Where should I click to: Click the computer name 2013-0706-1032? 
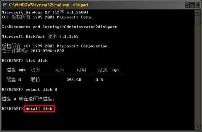pyautogui.click(x=47, y=51)
